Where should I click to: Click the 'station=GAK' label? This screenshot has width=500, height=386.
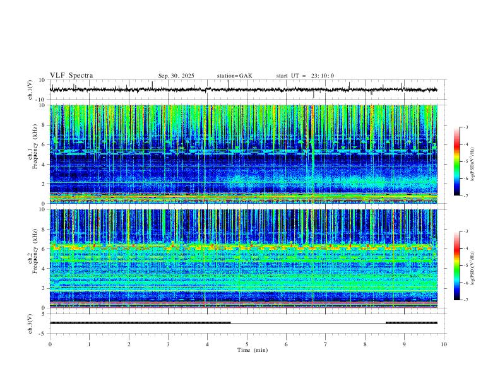pos(234,76)
